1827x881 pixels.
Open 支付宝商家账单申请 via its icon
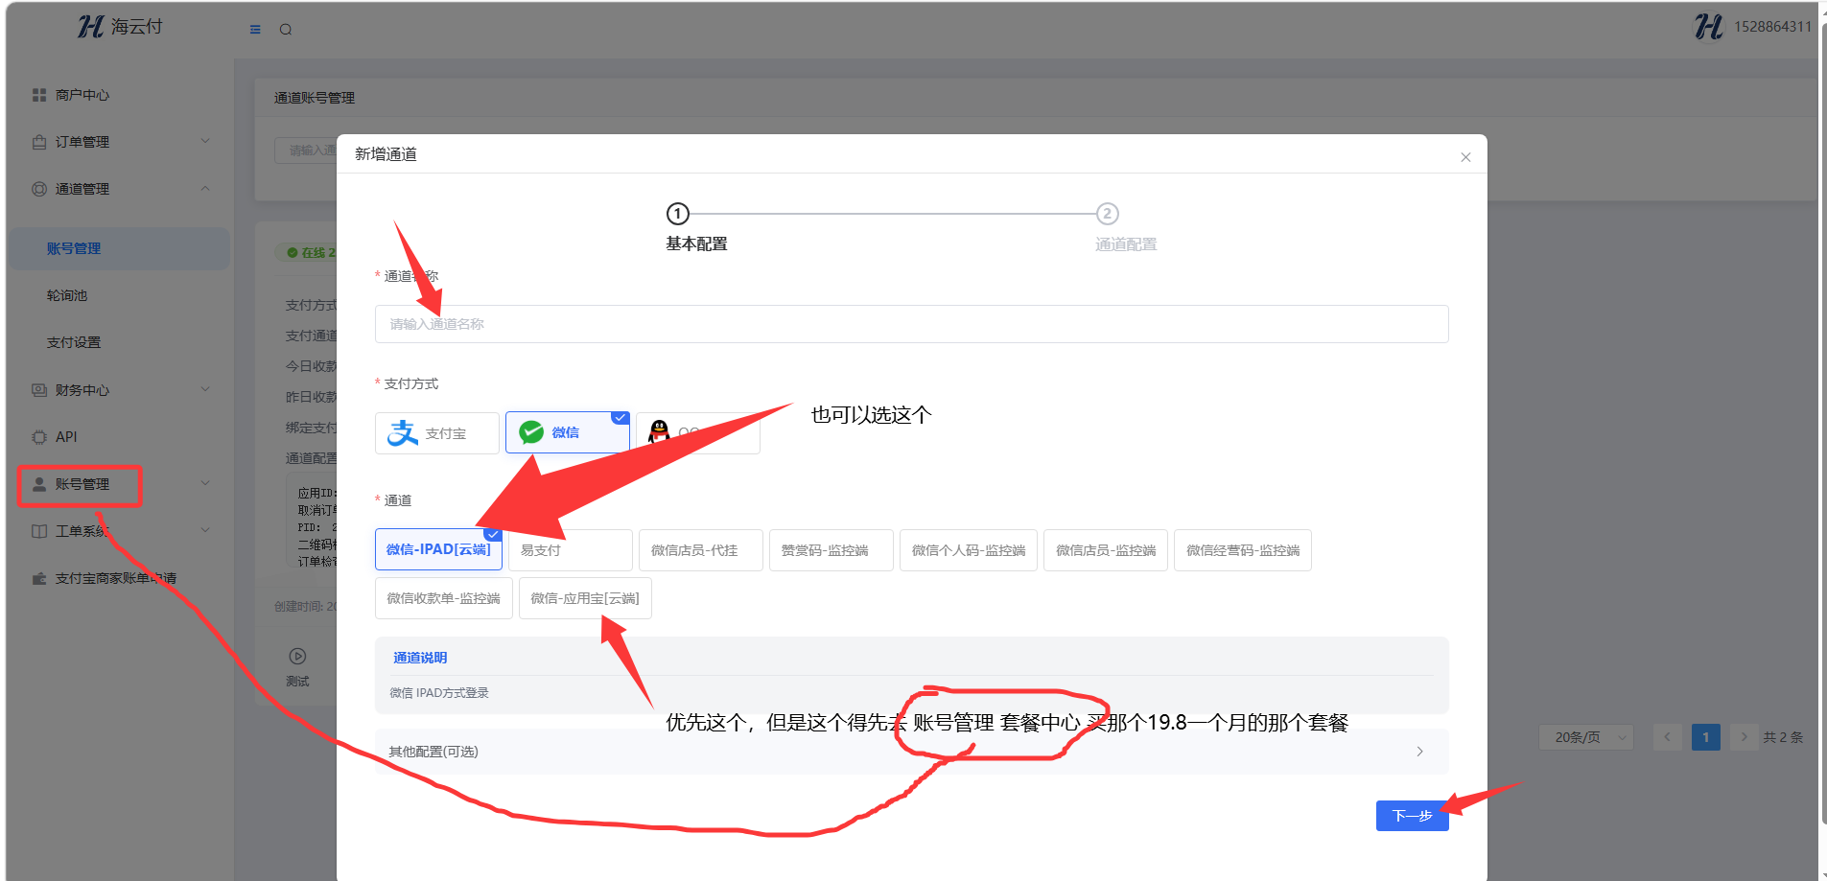(x=39, y=579)
